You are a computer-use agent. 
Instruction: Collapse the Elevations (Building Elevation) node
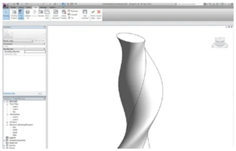(7, 125)
